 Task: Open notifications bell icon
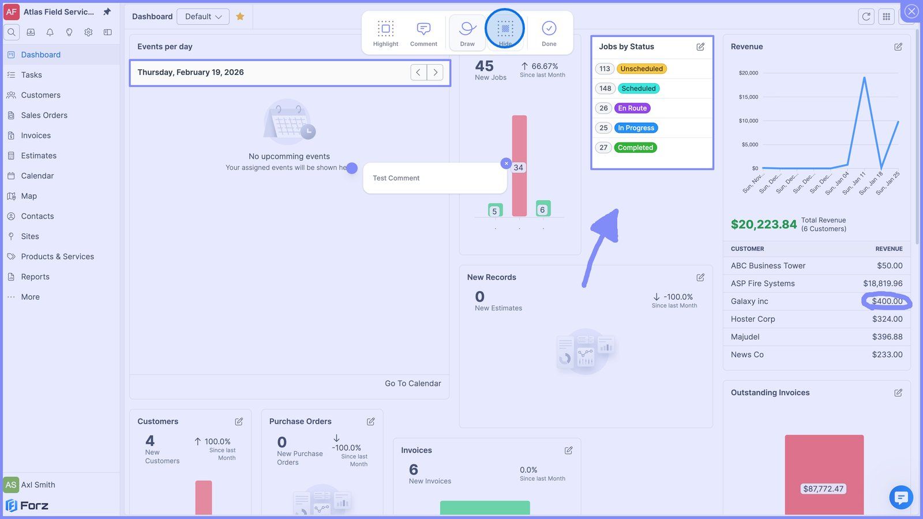pyautogui.click(x=50, y=32)
